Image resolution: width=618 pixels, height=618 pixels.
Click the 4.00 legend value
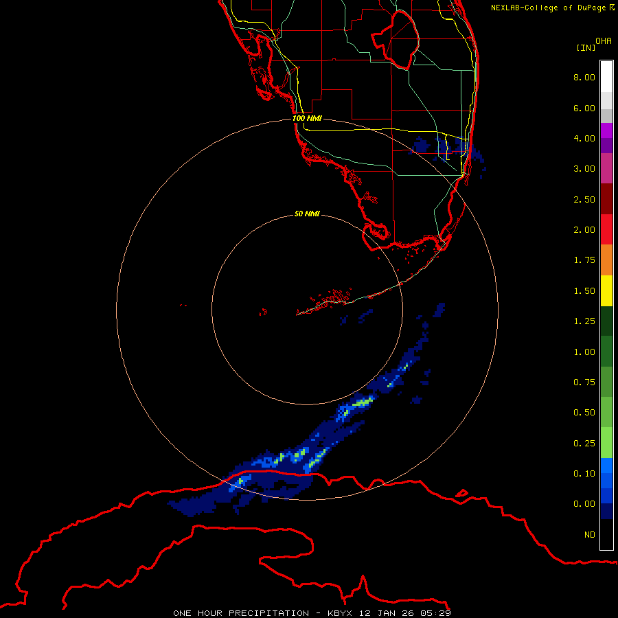coord(584,138)
